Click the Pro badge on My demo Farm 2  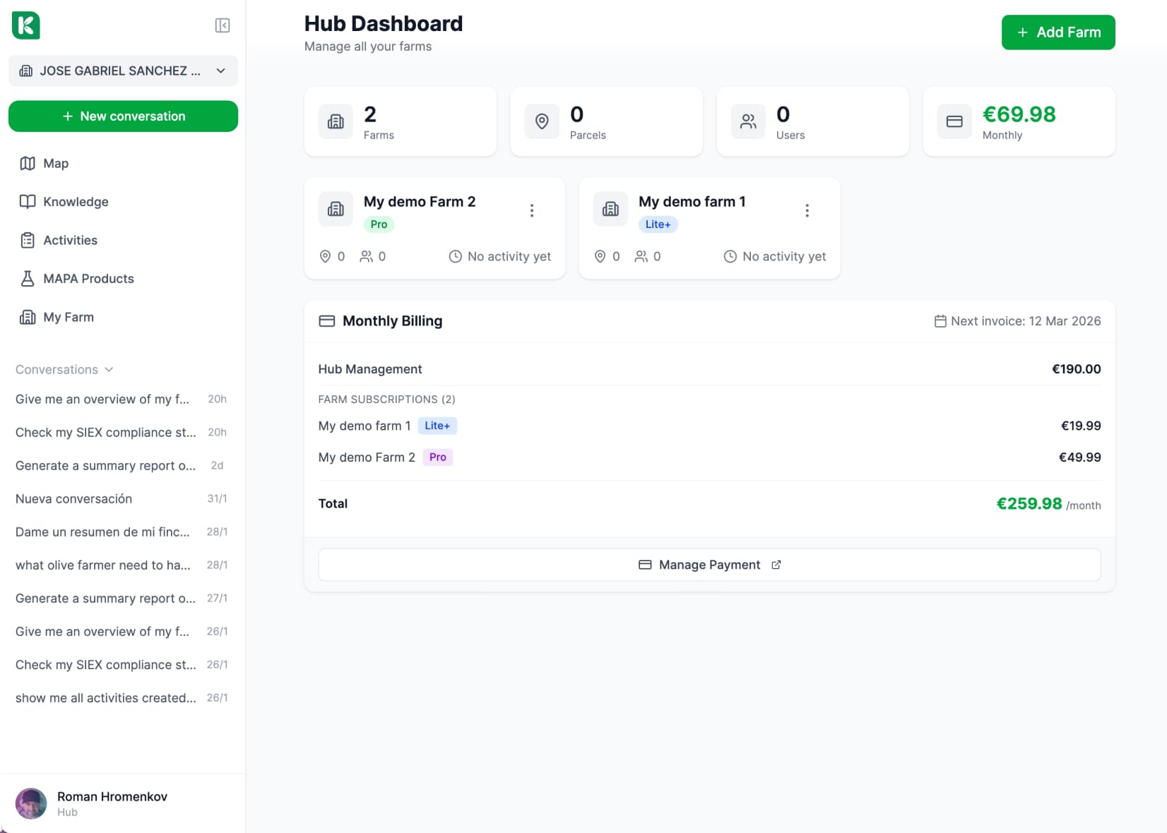coord(379,224)
